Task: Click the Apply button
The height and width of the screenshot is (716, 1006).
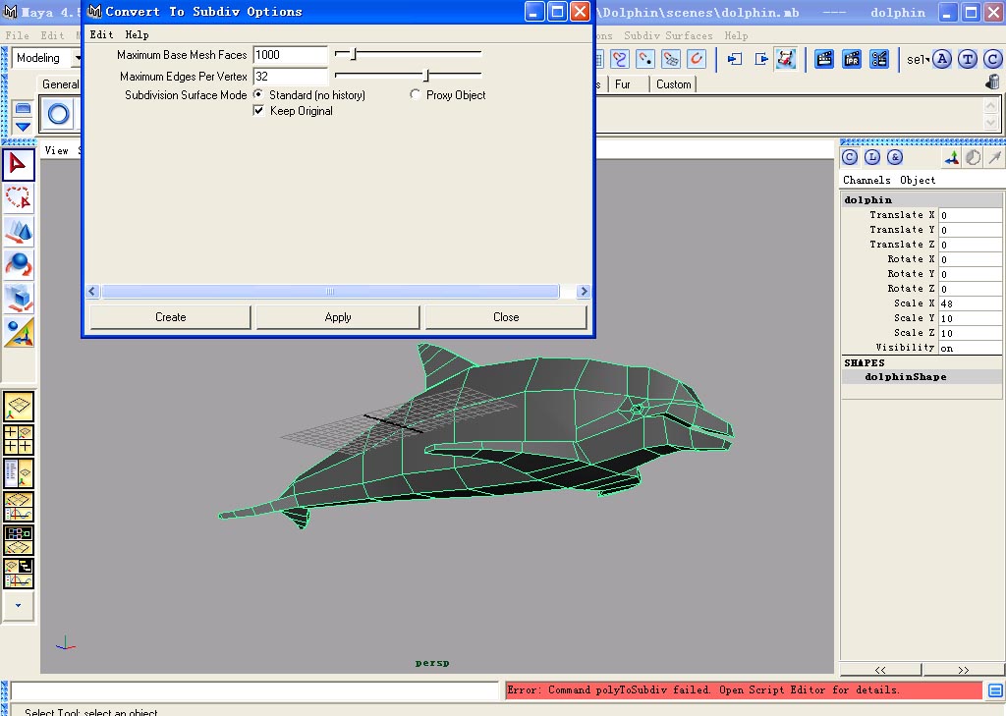Action: (338, 317)
